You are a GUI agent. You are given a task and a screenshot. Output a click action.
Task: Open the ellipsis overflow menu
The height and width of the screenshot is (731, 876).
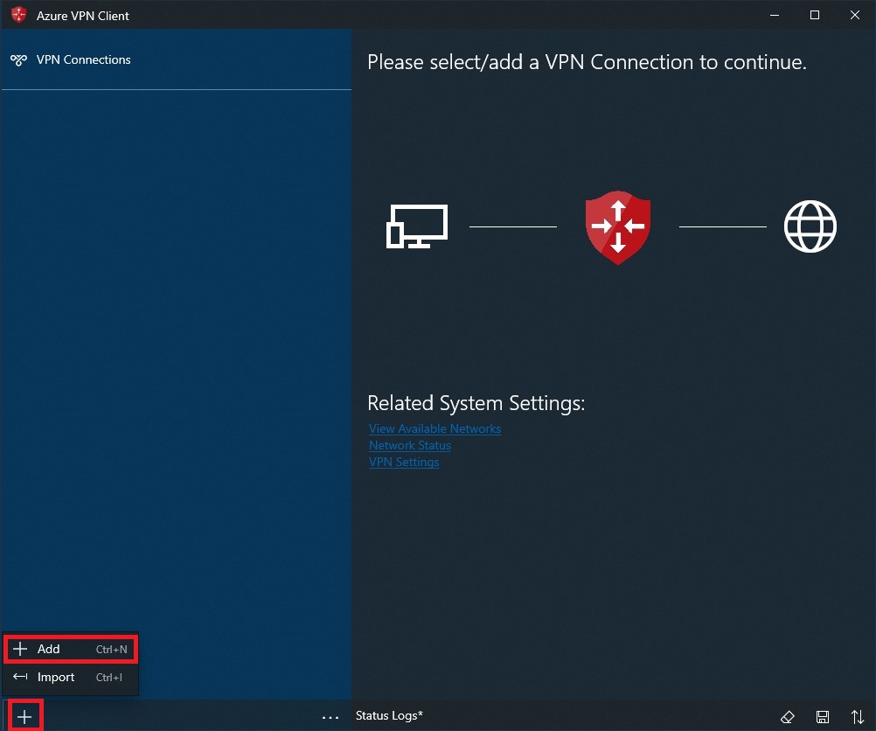pyautogui.click(x=330, y=716)
